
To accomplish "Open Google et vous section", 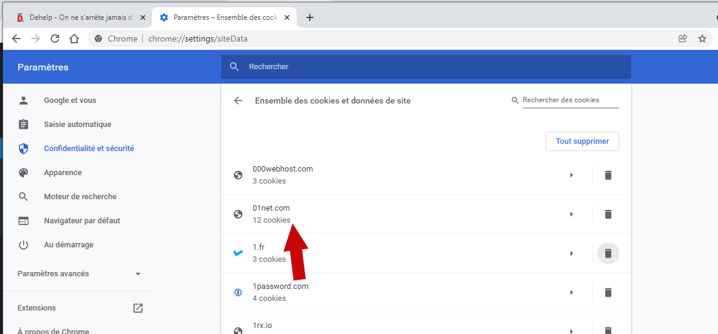I will coord(70,100).
